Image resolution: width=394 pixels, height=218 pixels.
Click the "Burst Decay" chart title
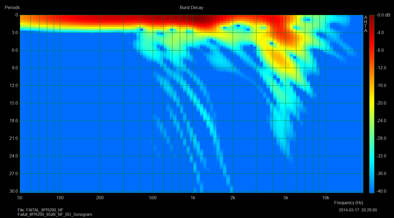(x=191, y=8)
